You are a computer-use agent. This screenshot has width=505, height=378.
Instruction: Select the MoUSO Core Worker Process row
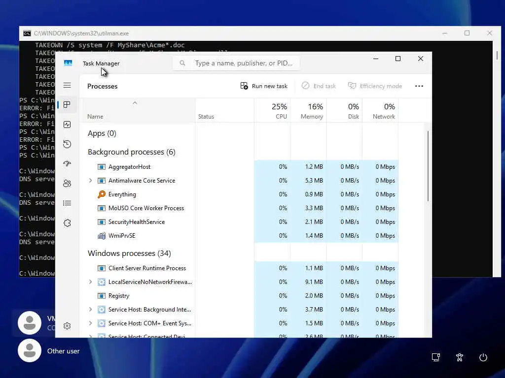(239, 208)
